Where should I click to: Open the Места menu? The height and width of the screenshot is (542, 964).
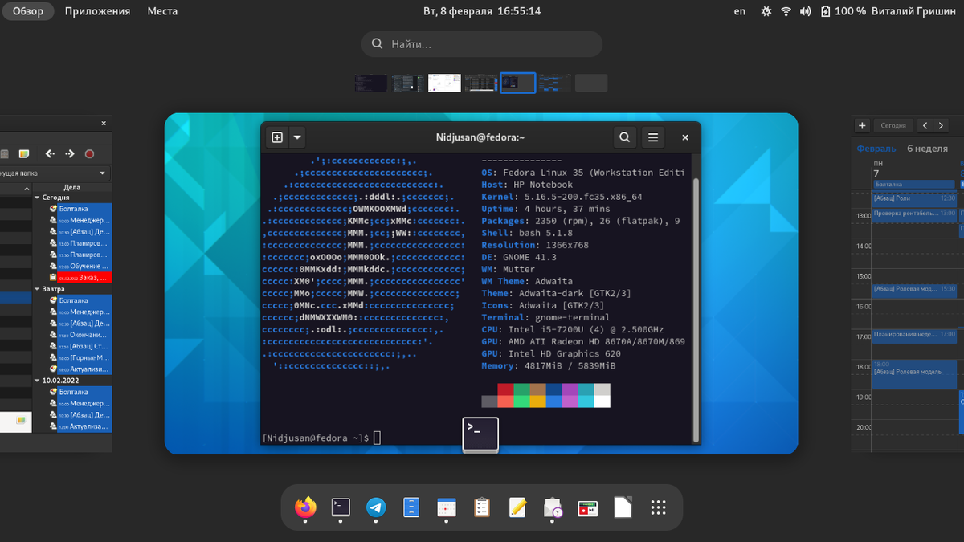(x=162, y=11)
